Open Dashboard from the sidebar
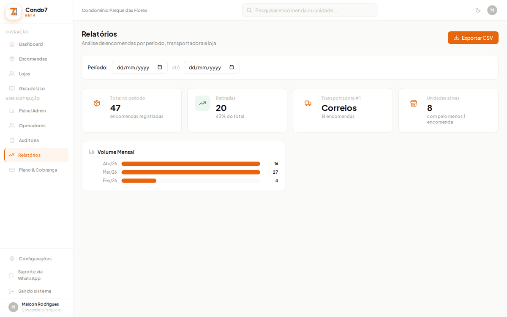Image resolution: width=507 pixels, height=317 pixels. [x=31, y=44]
